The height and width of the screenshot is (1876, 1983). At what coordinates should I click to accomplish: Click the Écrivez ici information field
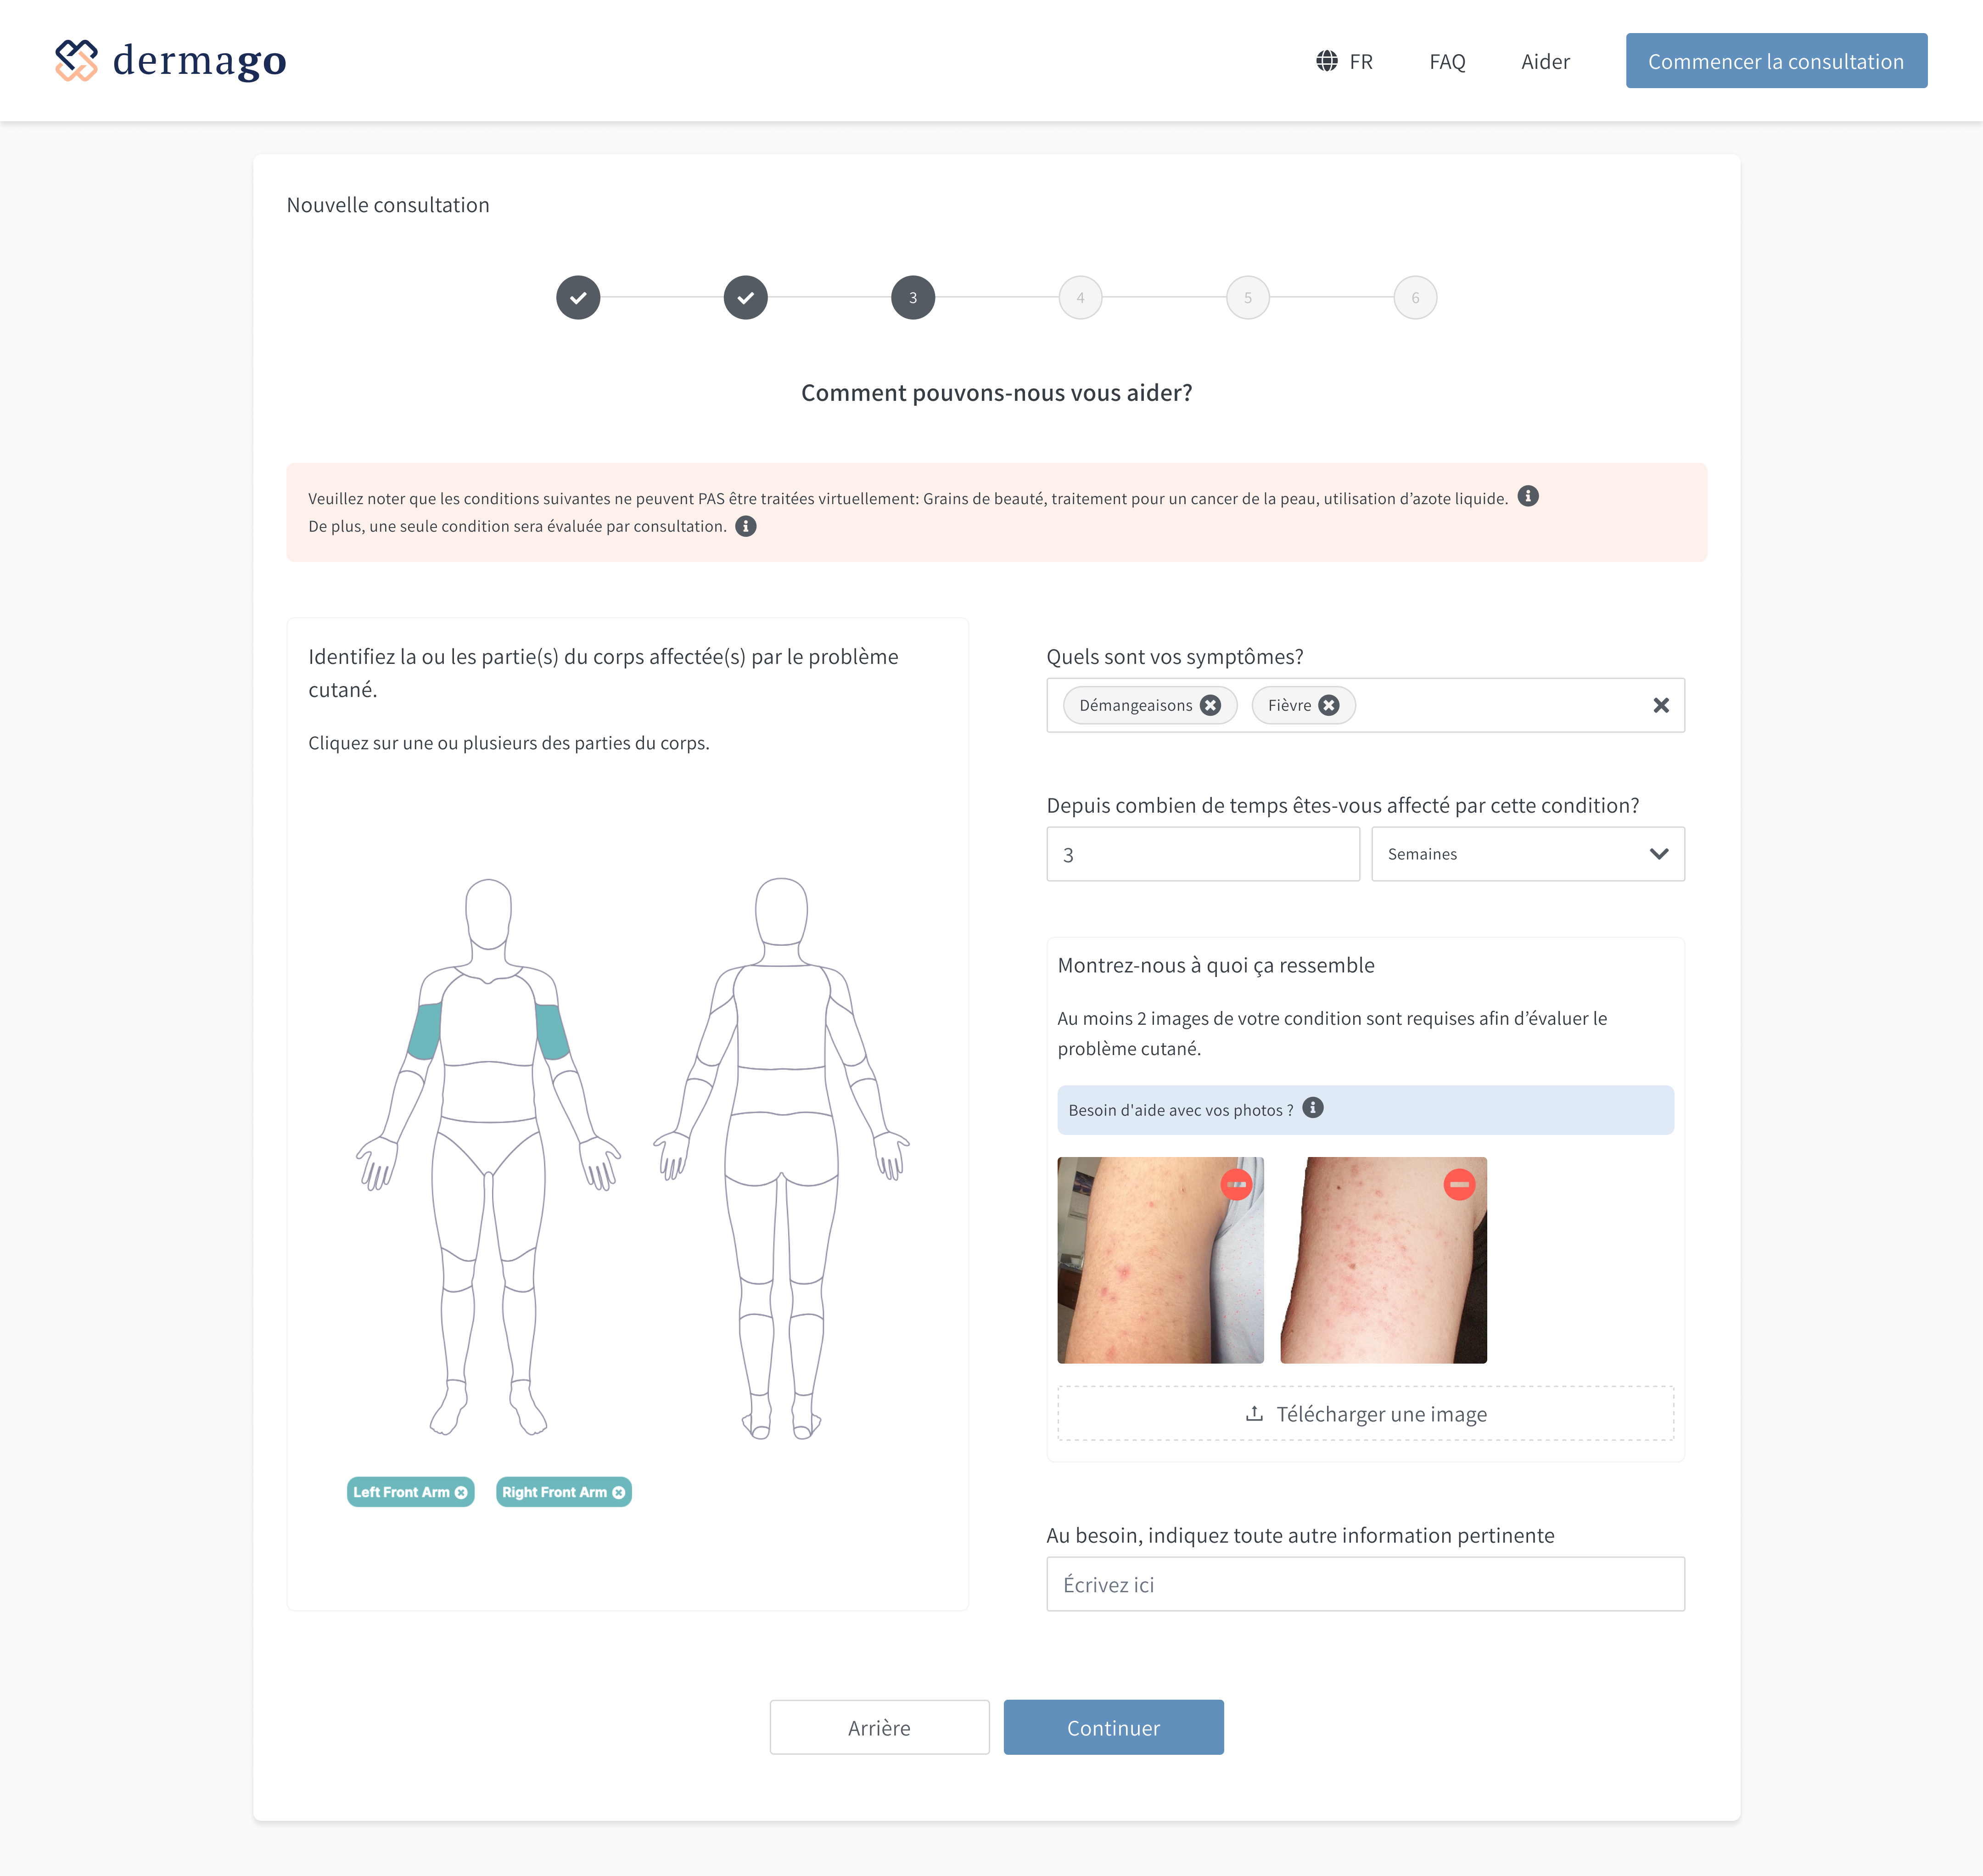pyautogui.click(x=1365, y=1584)
